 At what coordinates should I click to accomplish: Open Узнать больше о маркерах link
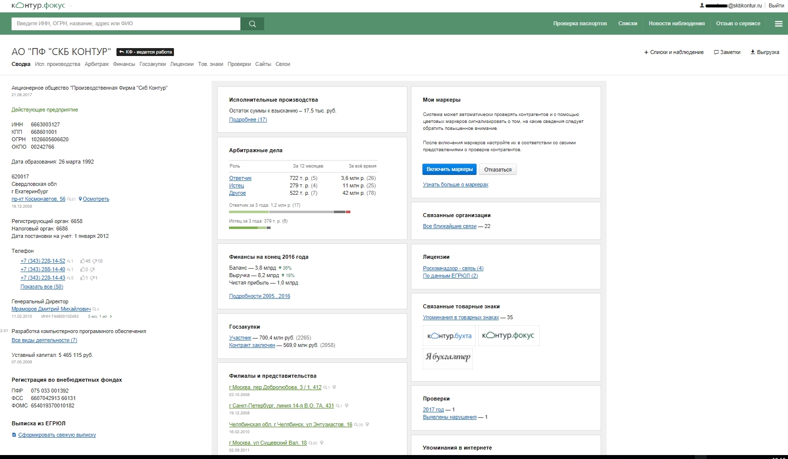point(455,184)
